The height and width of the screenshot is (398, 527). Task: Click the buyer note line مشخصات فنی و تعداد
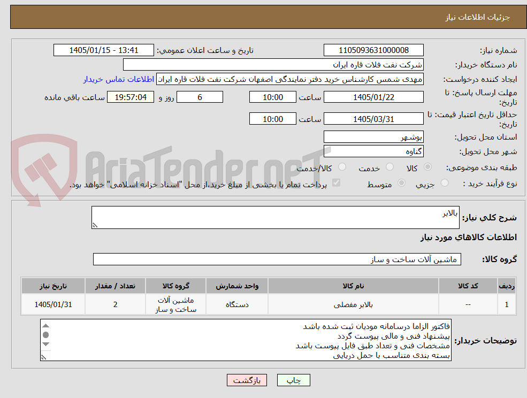point(373,346)
